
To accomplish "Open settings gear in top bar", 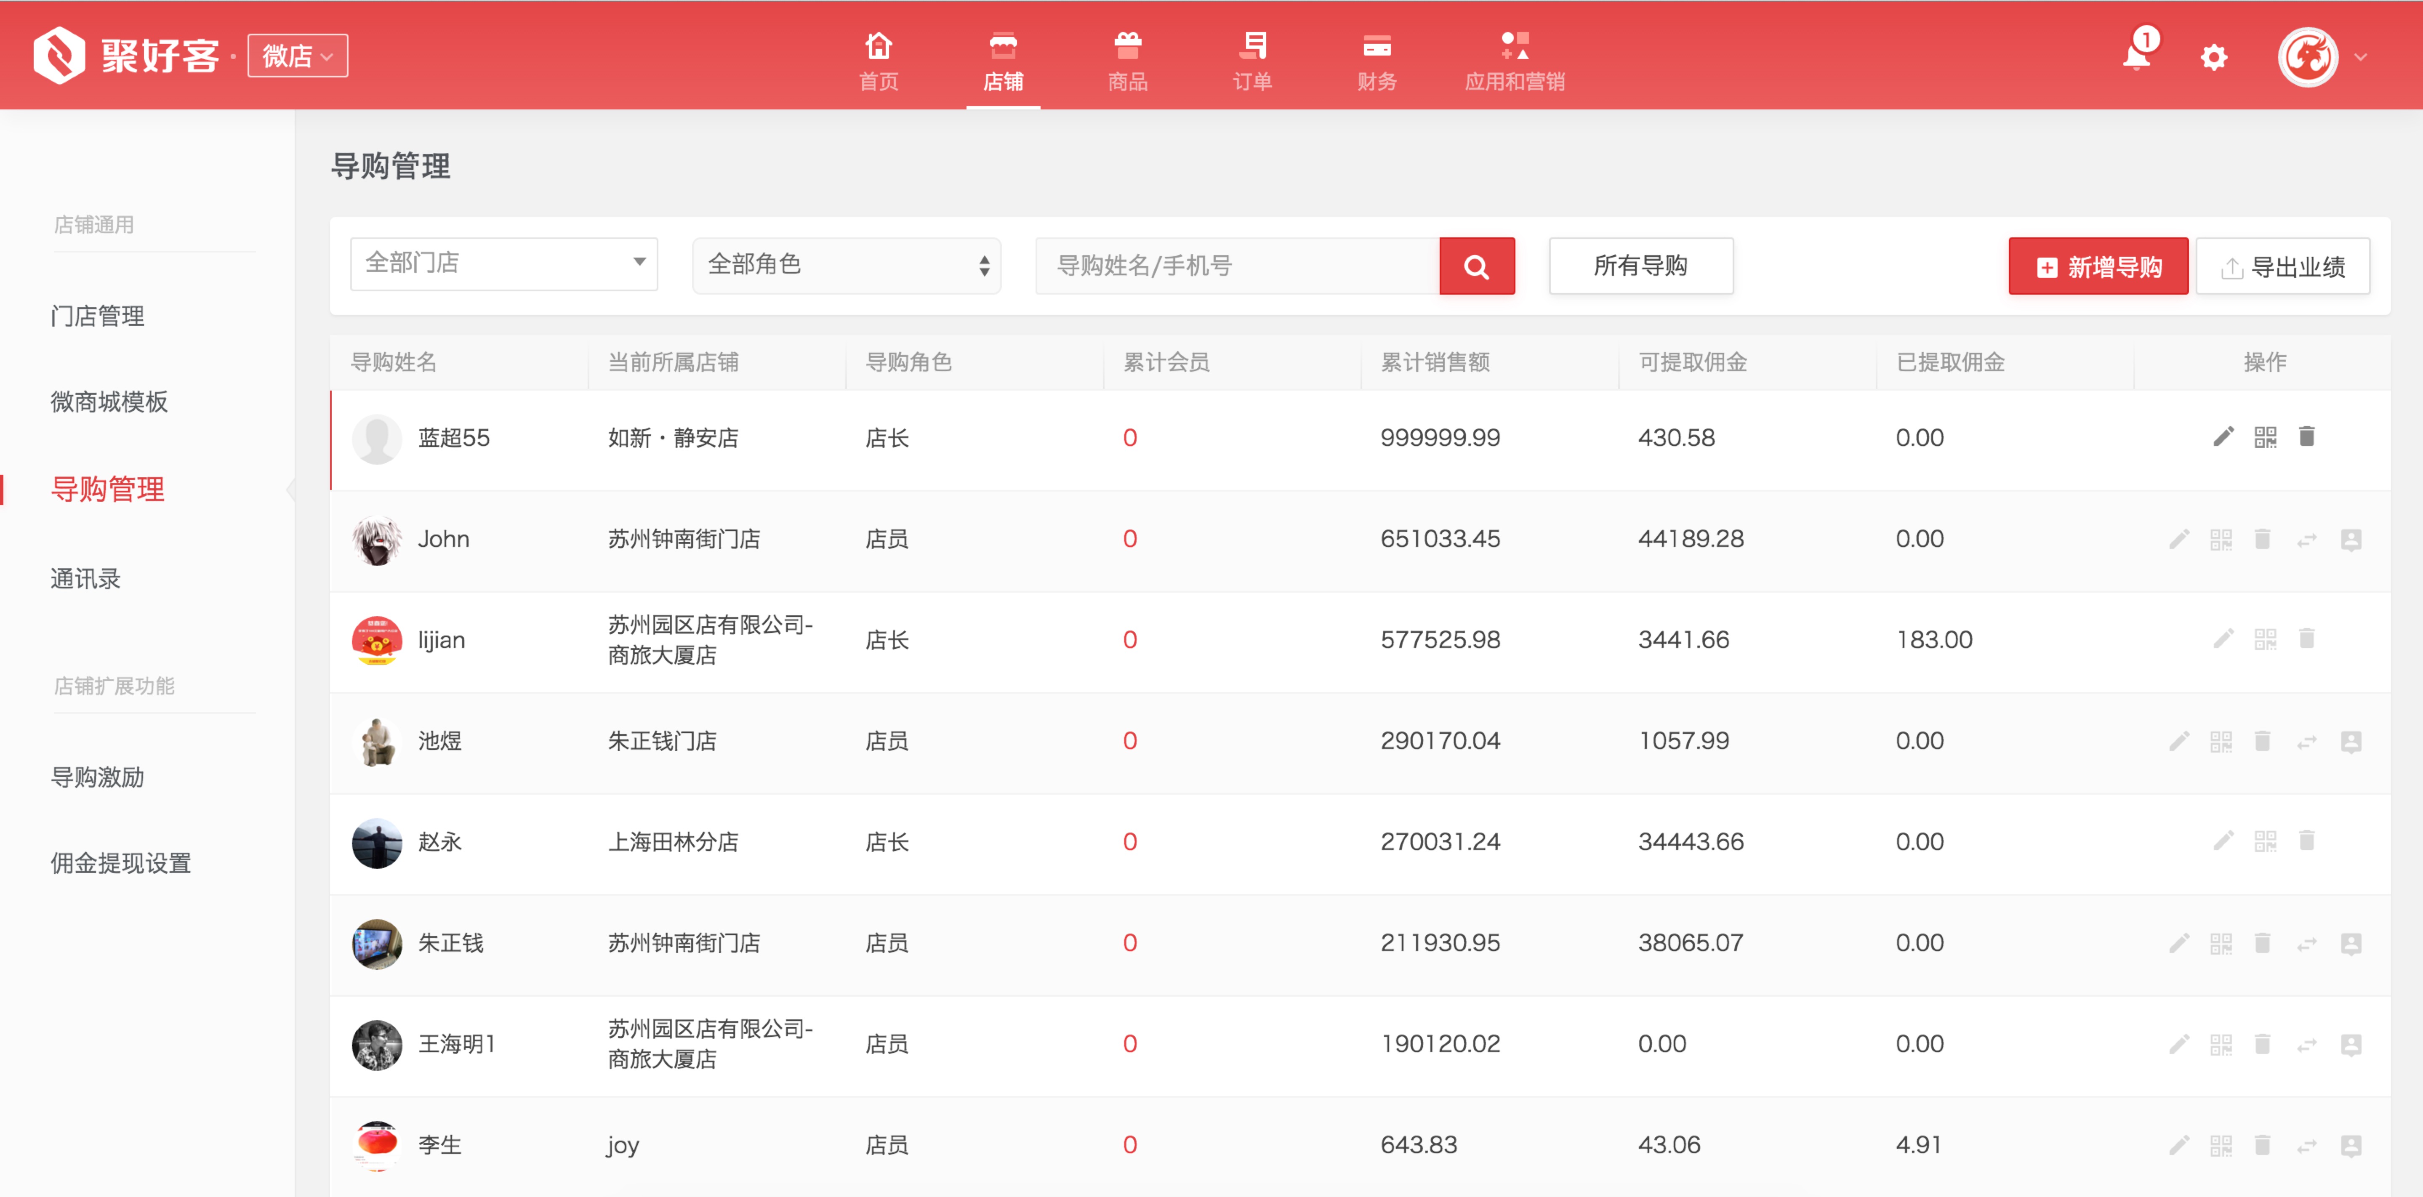I will coord(2213,57).
